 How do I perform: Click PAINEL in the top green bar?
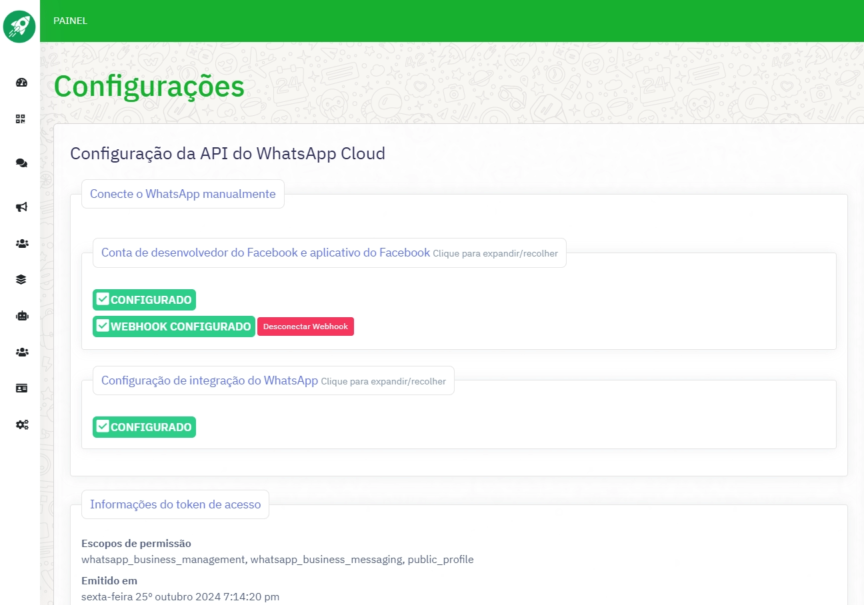tap(71, 21)
